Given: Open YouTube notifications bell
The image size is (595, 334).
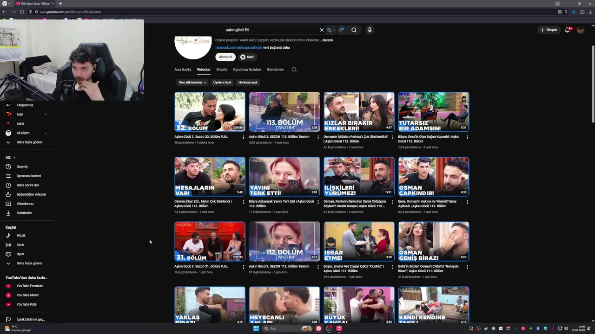Looking at the screenshot, I should pyautogui.click(x=568, y=30).
